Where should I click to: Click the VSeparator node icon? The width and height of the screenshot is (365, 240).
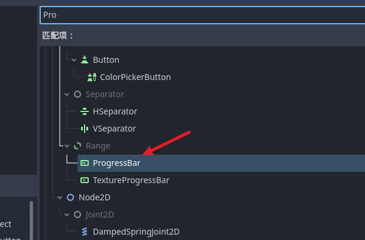point(85,129)
